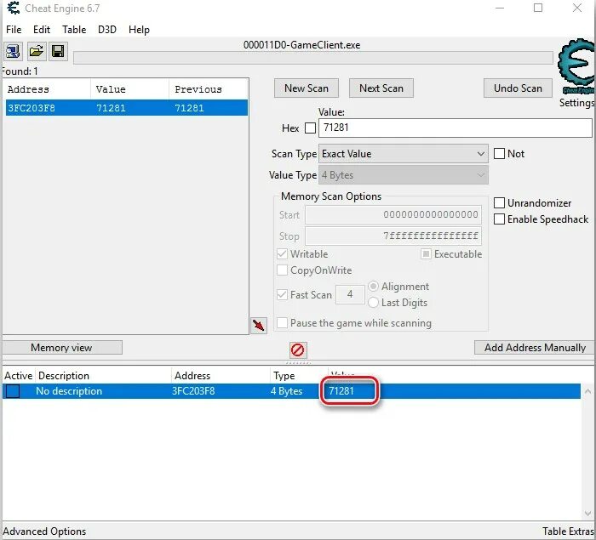The height and width of the screenshot is (540, 596).
Task: Click the Value input field
Action: click(x=455, y=128)
